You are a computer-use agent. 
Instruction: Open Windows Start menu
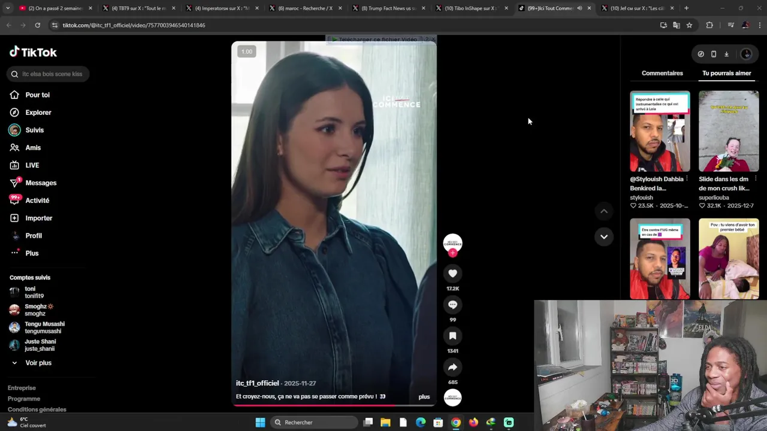(x=260, y=423)
